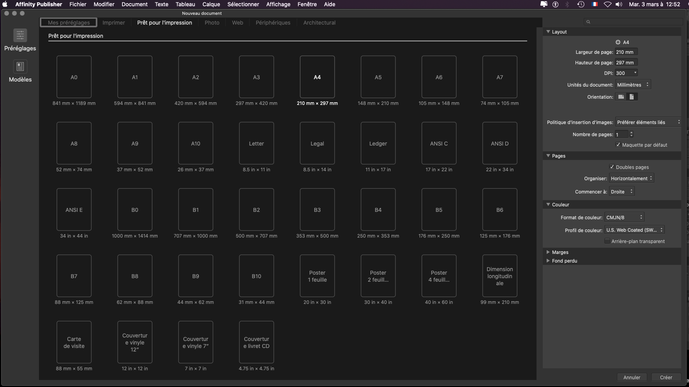The image size is (689, 387).
Task: Switch to the Architectural tab
Action: click(319, 23)
